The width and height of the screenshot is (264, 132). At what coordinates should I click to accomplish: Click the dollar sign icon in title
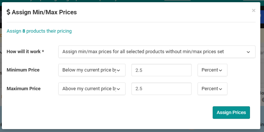8,12
